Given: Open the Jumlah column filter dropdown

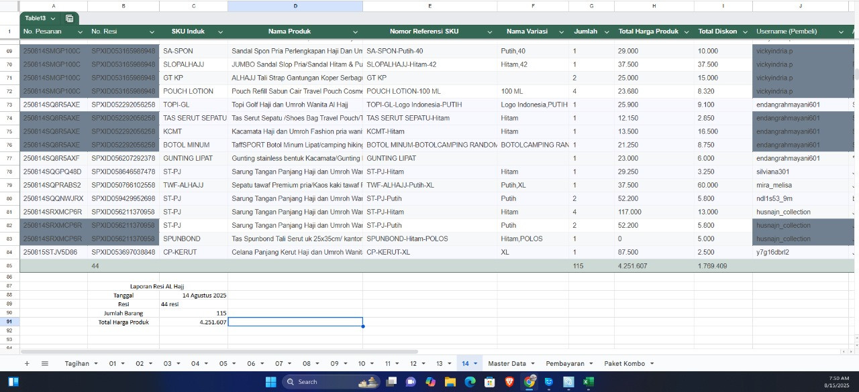Looking at the screenshot, I should coord(606,32).
